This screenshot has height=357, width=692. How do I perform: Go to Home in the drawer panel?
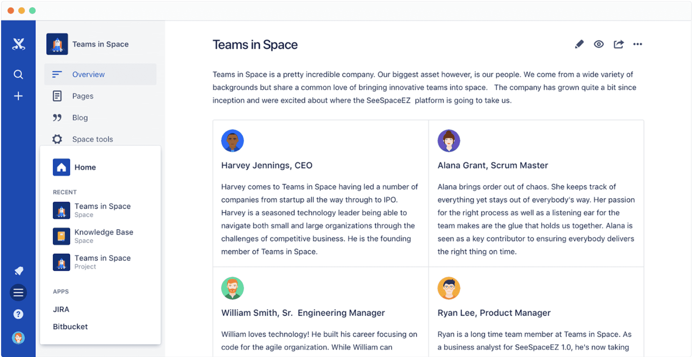(85, 167)
